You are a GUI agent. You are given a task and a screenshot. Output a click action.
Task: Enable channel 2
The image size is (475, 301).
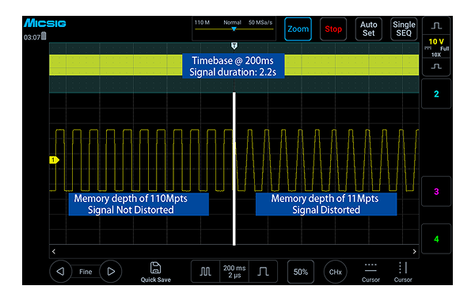coord(436,93)
